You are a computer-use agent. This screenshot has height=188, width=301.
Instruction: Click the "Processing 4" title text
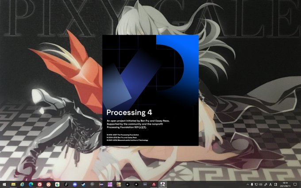(x=129, y=113)
